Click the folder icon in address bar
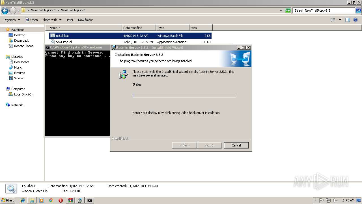362x204 pixels. tap(23, 10)
